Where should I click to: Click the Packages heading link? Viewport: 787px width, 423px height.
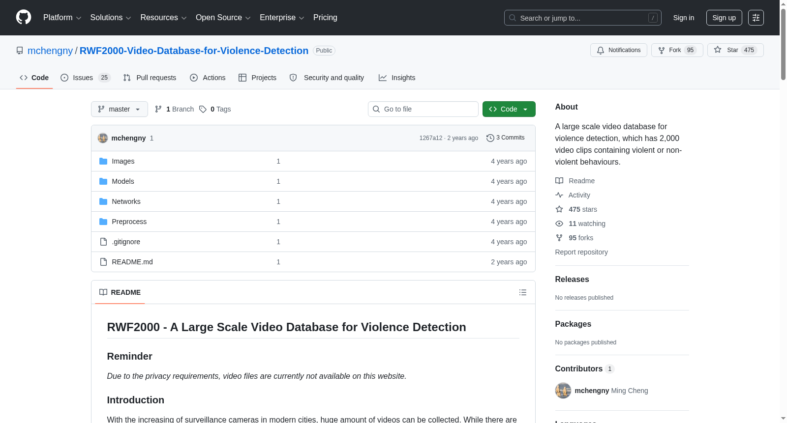coord(573,324)
